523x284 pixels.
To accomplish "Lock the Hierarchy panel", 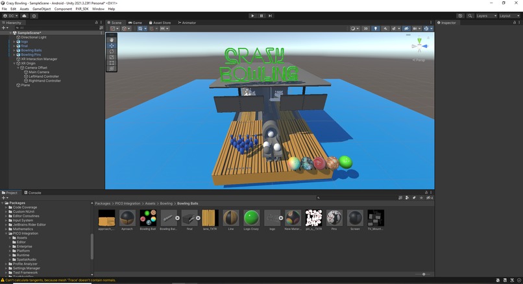I will (x=97, y=22).
